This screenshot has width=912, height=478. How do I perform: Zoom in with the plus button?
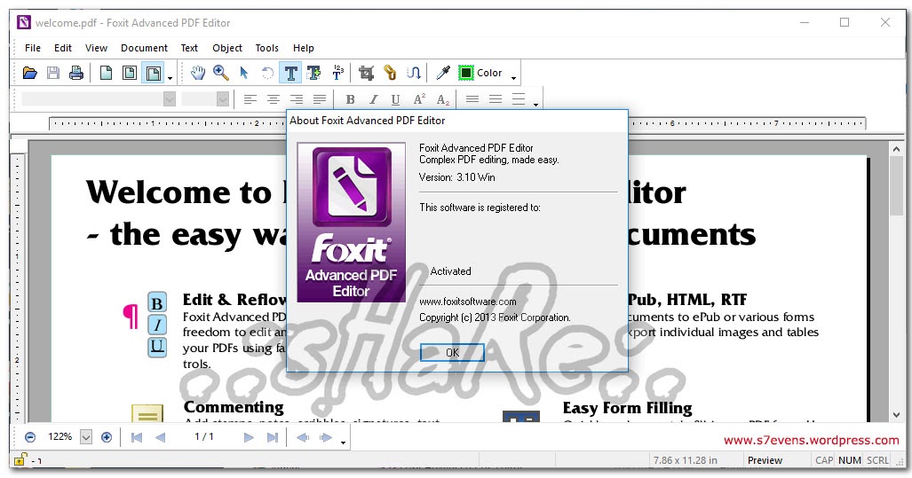click(107, 437)
